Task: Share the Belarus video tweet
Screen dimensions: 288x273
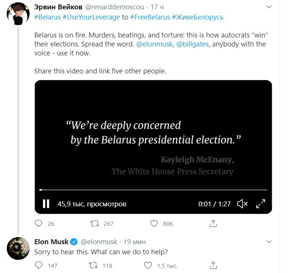Action: pos(213,224)
